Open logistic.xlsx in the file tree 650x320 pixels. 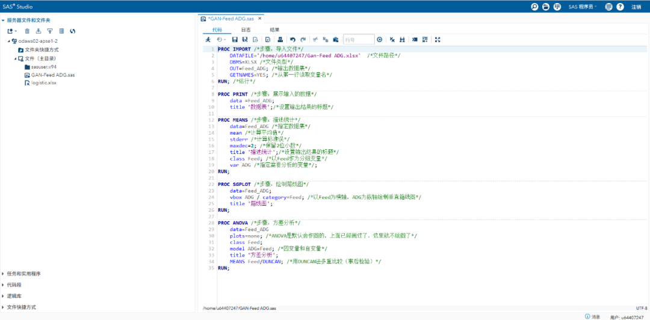coord(43,84)
